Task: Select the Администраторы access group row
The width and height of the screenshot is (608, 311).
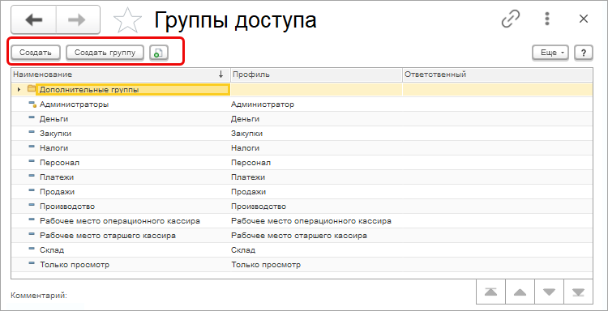Action: pos(302,104)
